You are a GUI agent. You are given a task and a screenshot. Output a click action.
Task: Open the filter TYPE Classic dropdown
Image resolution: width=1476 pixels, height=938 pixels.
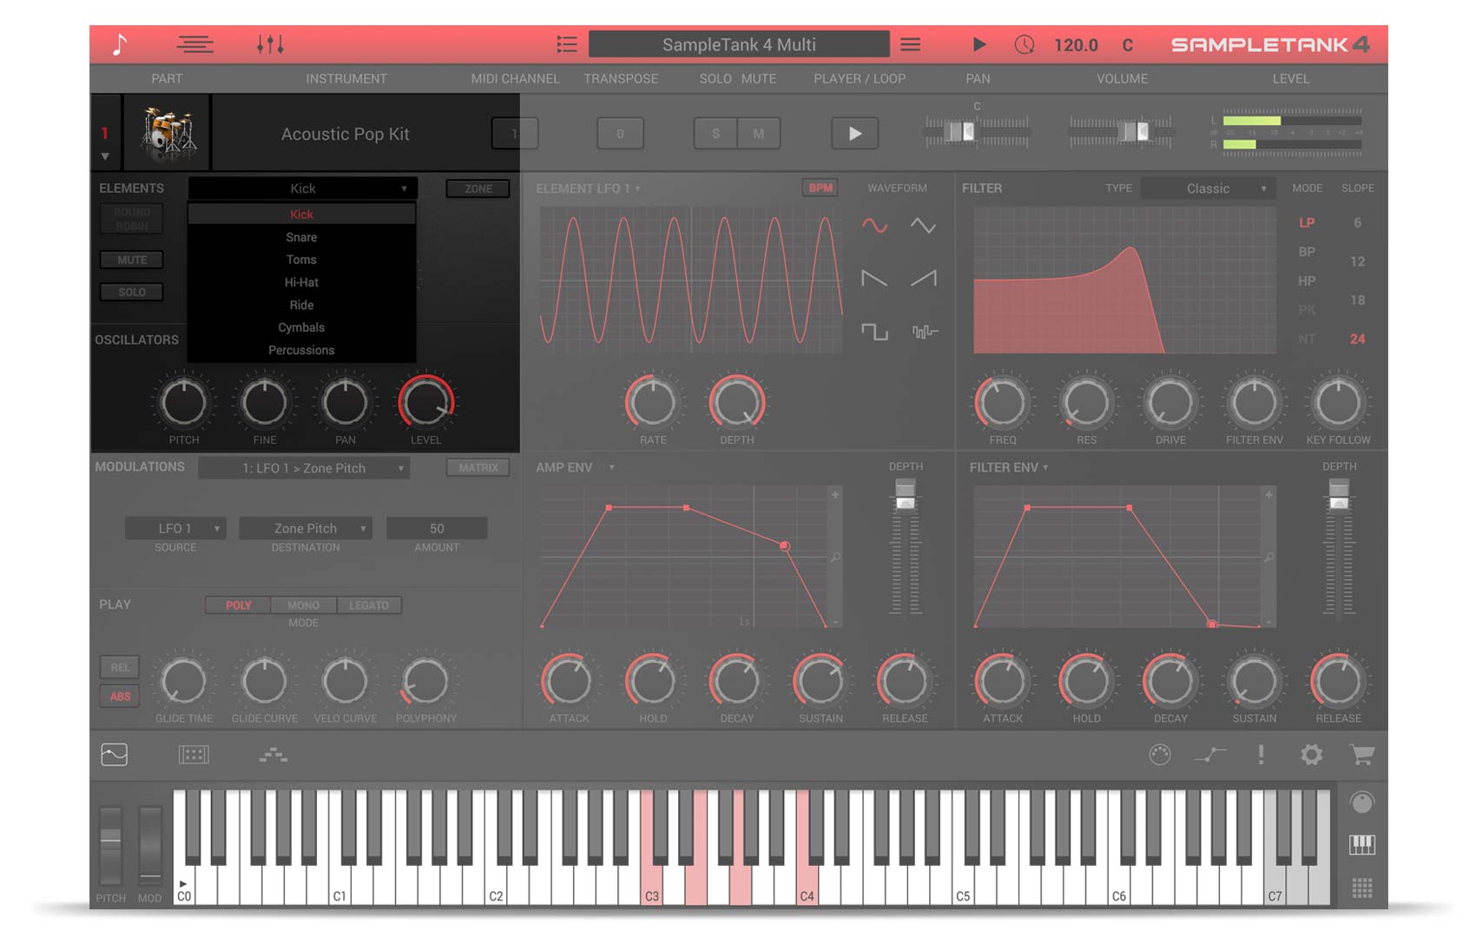(x=1208, y=188)
